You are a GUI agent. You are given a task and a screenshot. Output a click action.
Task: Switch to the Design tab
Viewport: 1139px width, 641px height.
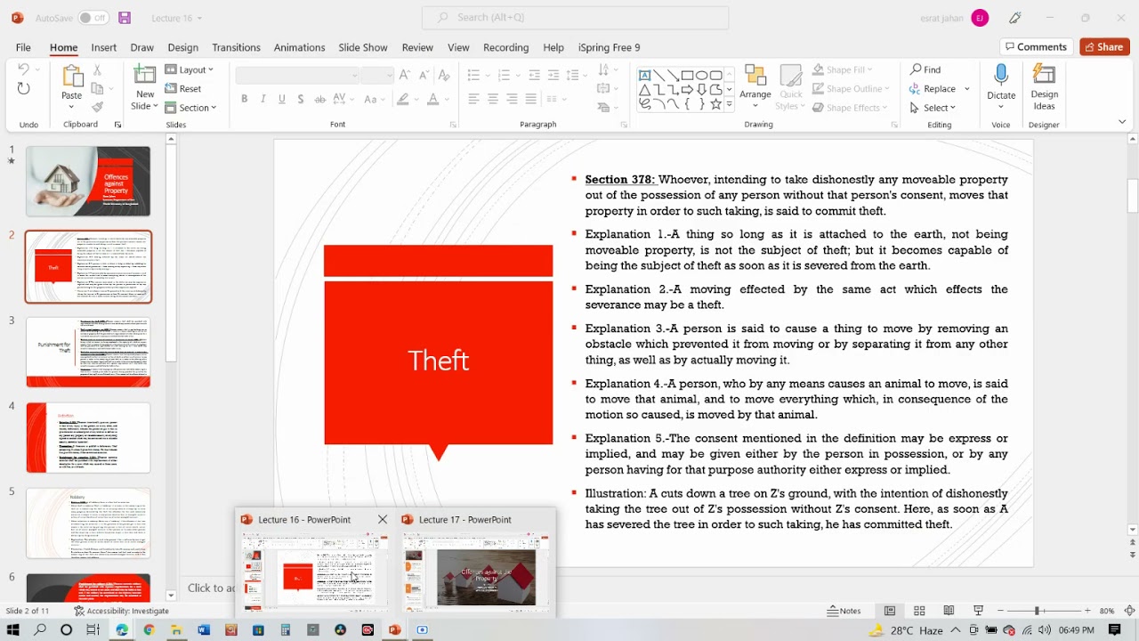coord(182,47)
